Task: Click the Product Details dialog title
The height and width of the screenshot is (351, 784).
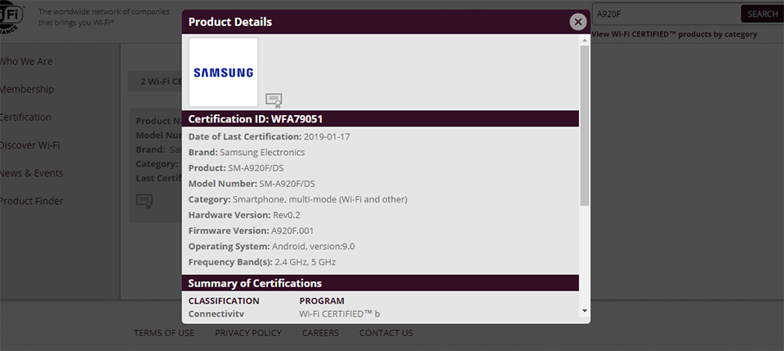Action: pos(230,22)
